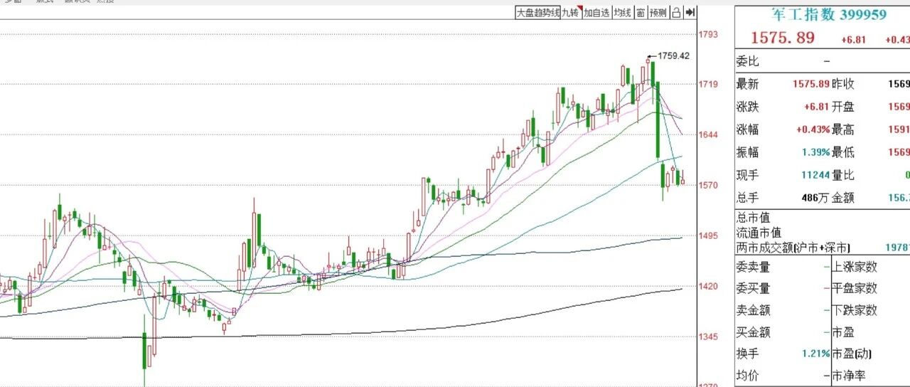
Task: Click the 加自选 button
Action: click(x=597, y=12)
